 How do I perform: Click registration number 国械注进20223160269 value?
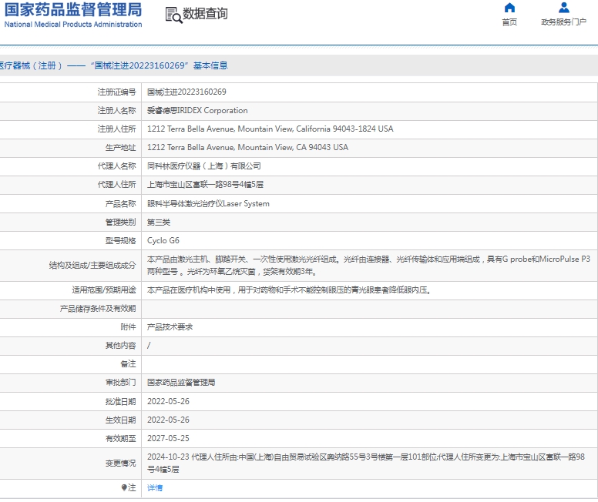[x=186, y=92]
